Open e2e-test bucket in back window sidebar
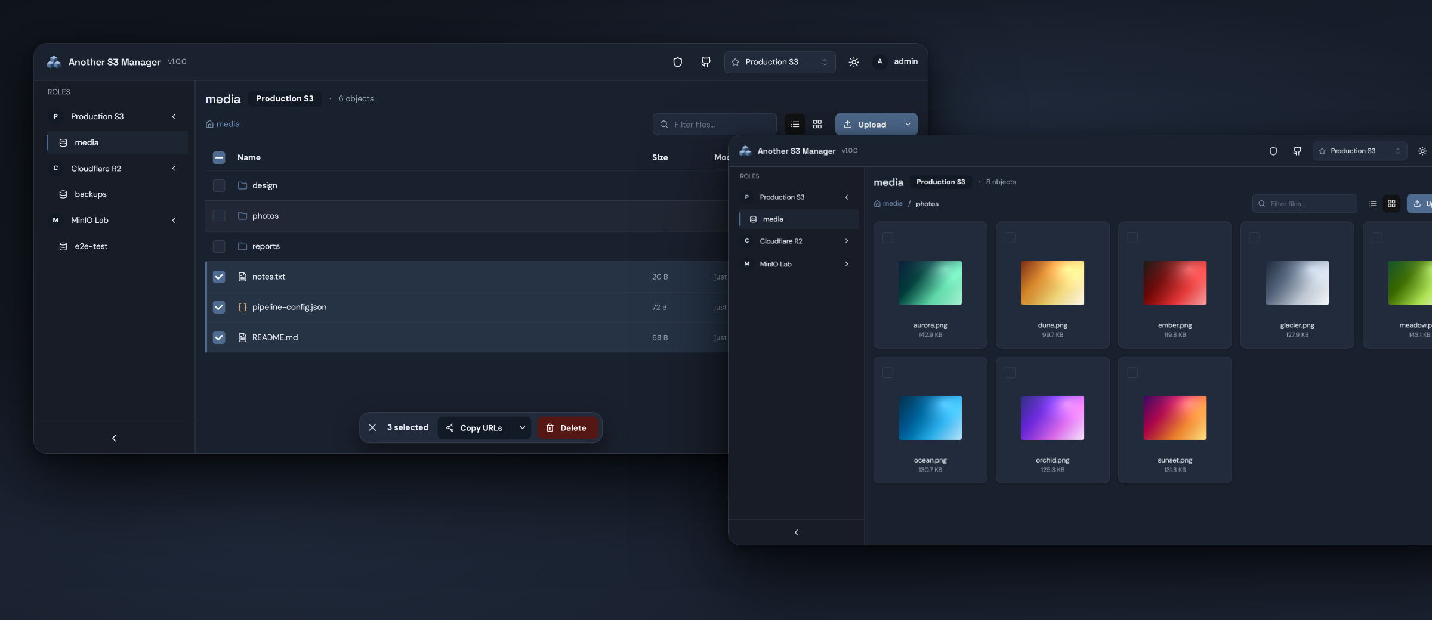 point(117,246)
